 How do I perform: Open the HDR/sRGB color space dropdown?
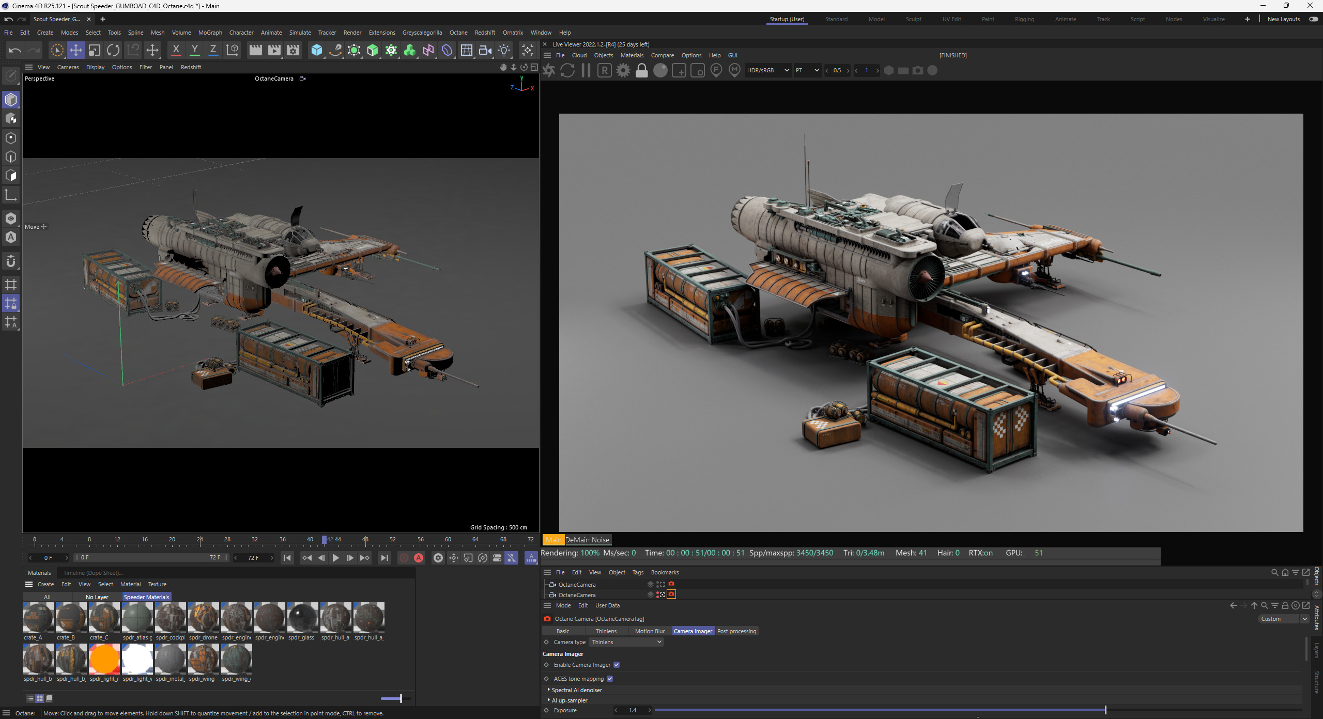tap(767, 70)
